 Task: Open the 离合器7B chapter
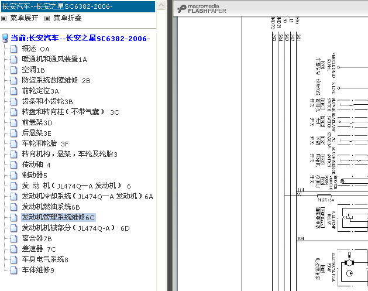(x=37, y=238)
